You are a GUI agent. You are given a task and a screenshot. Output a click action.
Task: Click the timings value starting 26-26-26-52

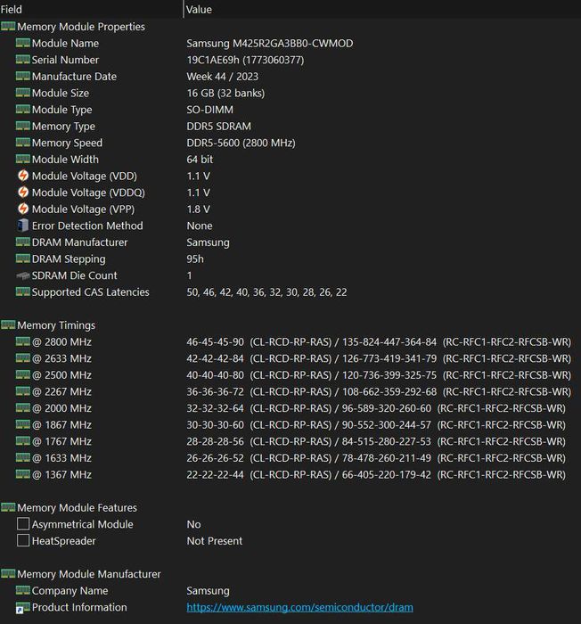click(x=376, y=458)
